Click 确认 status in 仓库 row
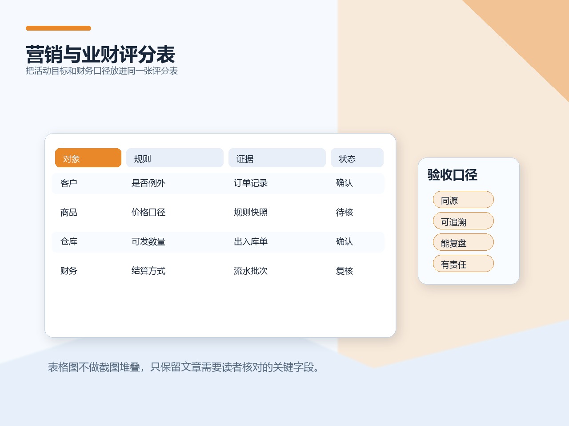The image size is (569, 426). coord(345,241)
